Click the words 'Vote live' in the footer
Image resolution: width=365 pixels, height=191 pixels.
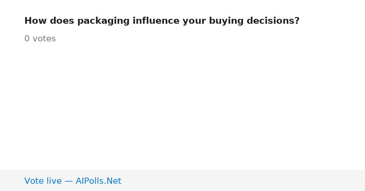point(43,181)
